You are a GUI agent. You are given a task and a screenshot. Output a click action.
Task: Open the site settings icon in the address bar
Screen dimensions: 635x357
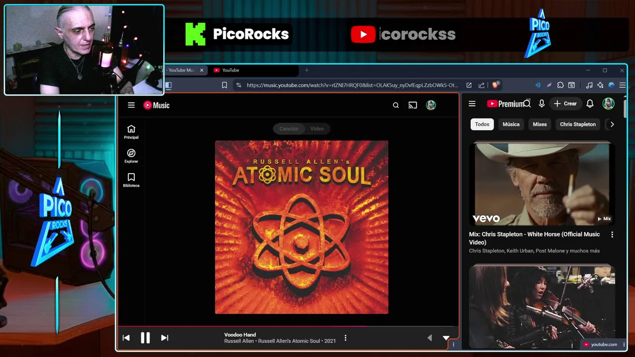[239, 85]
